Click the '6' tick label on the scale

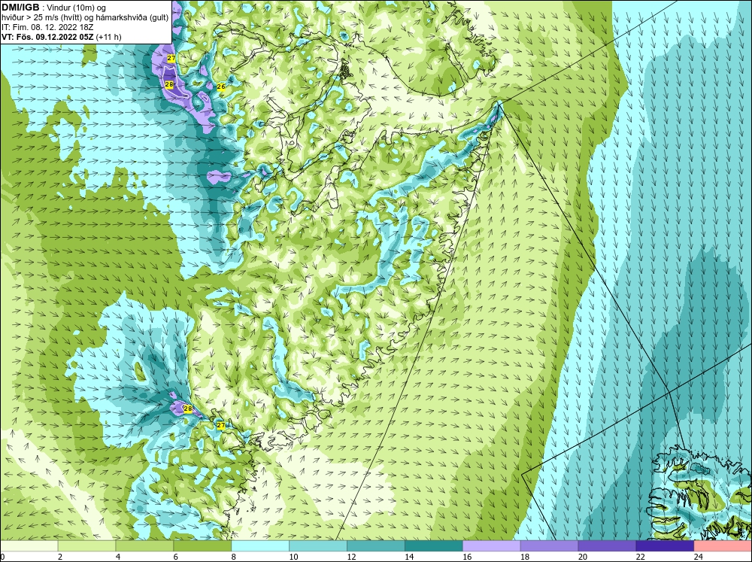176,557
